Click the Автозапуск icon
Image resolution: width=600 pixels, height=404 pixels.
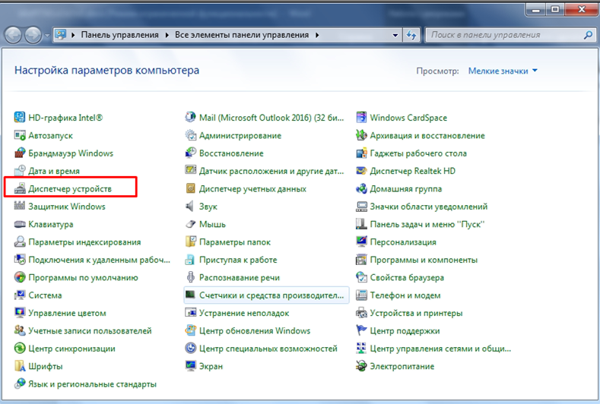tap(20, 135)
